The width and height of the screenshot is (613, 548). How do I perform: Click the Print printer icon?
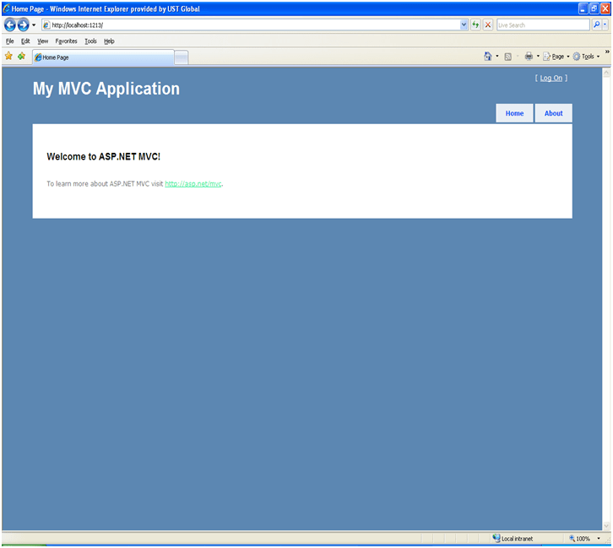[529, 57]
